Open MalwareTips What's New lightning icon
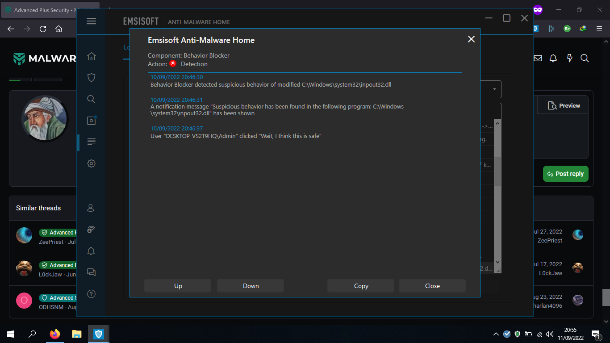 coord(569,58)
